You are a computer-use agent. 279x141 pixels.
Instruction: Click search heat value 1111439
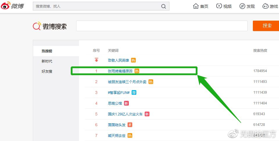260,92
